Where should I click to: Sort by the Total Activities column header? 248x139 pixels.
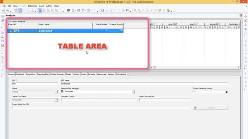(100, 26)
